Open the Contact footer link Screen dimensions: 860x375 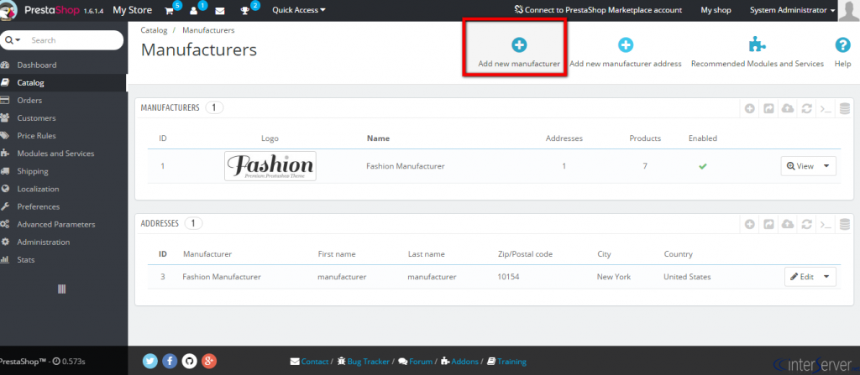pos(309,362)
